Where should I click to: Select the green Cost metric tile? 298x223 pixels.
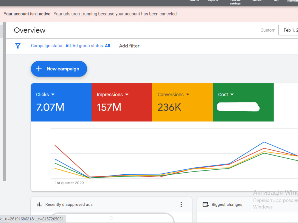click(243, 102)
